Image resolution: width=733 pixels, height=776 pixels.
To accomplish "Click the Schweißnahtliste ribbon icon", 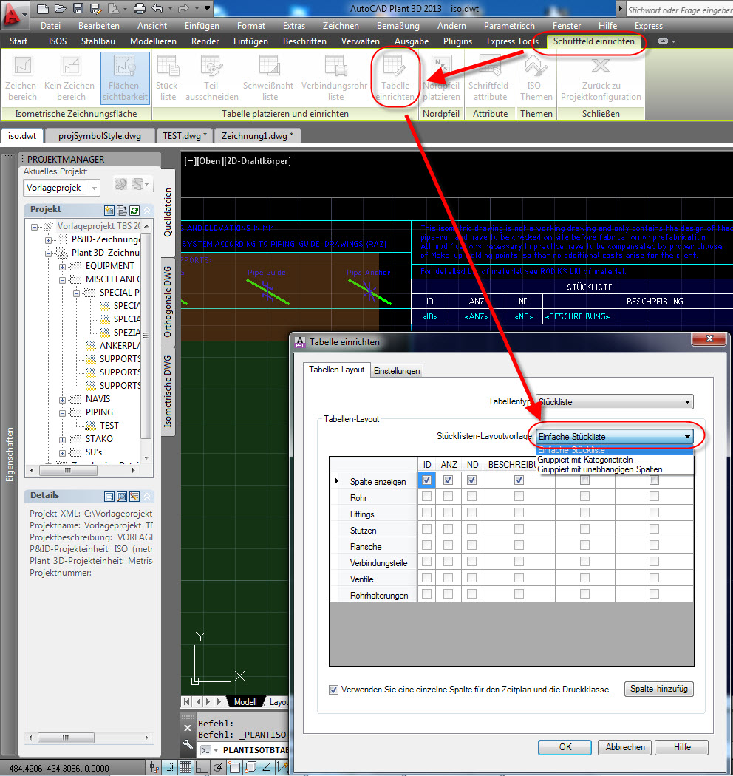I will pyautogui.click(x=270, y=78).
